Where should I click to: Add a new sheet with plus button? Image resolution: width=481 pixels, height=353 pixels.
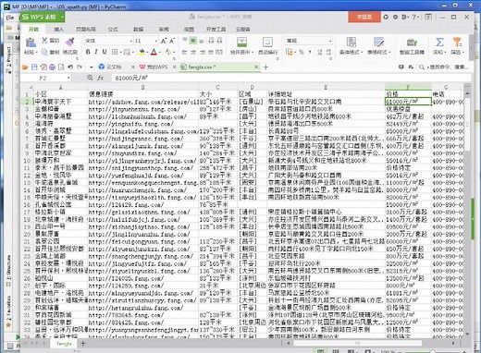pyautogui.click(x=82, y=343)
